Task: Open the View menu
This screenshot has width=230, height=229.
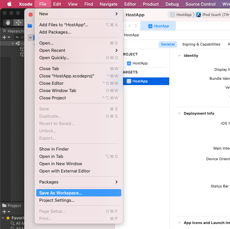Action: (x=72, y=4)
